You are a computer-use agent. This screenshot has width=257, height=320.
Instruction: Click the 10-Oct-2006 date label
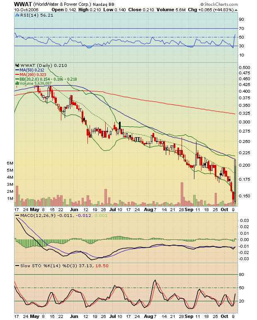click(26, 10)
